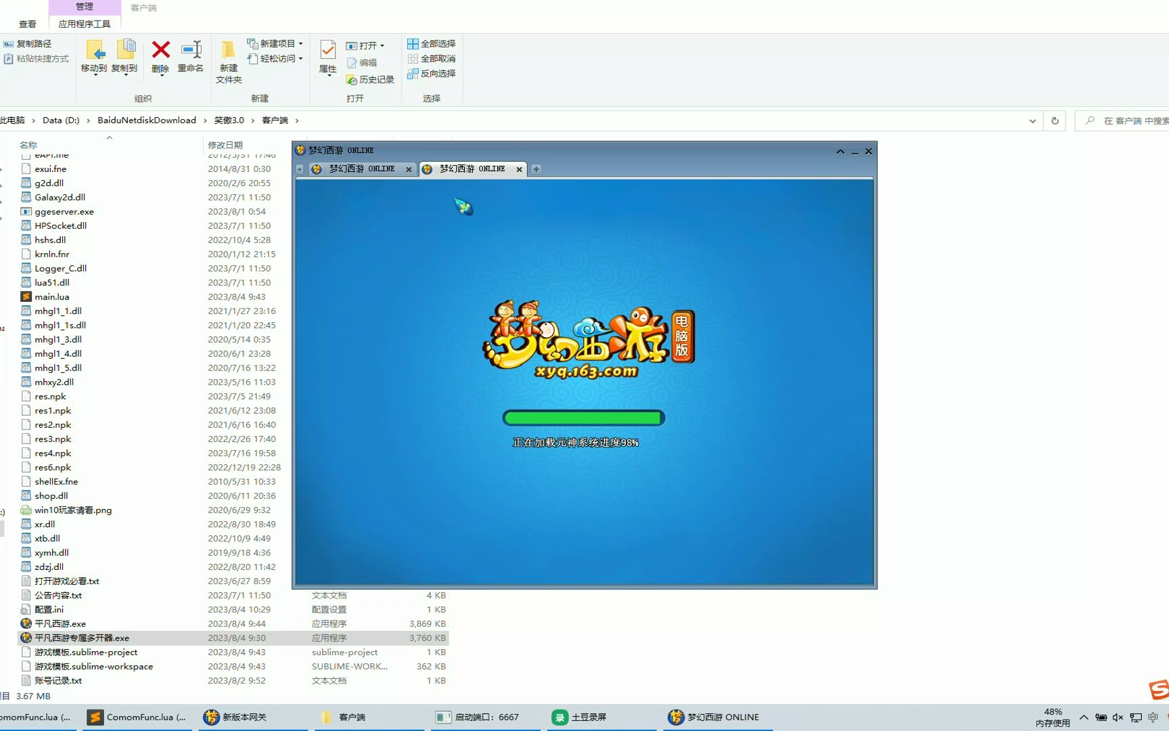This screenshot has width=1169, height=731.
Task: Click the 管理 contextual tab
Action: coord(85,7)
